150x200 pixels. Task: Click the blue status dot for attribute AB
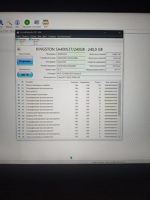(x=19, y=122)
